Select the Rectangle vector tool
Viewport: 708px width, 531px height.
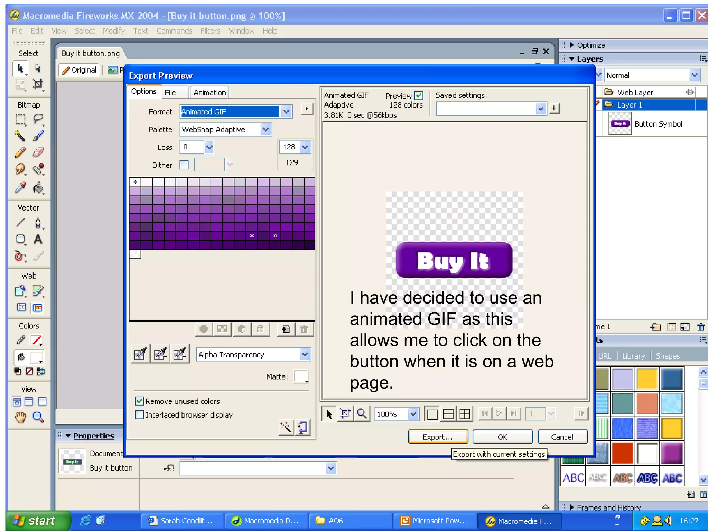pyautogui.click(x=20, y=239)
